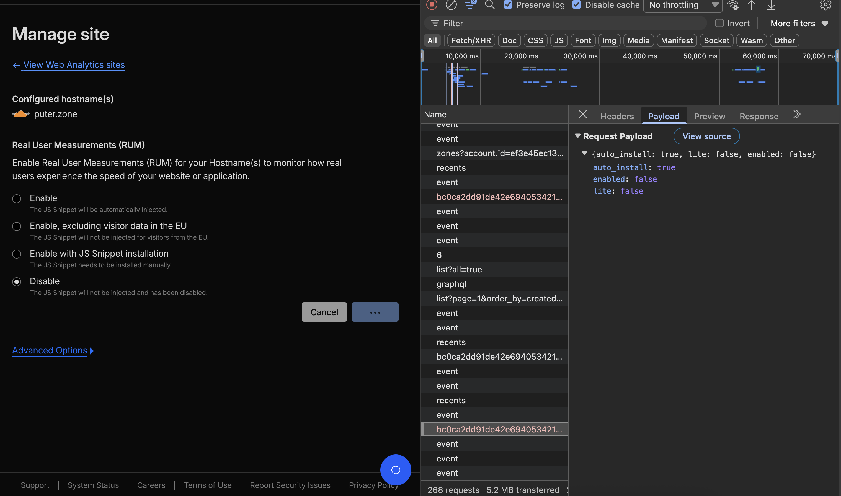Switch to the Headers tab
This screenshot has height=496, width=841.
pos(617,116)
